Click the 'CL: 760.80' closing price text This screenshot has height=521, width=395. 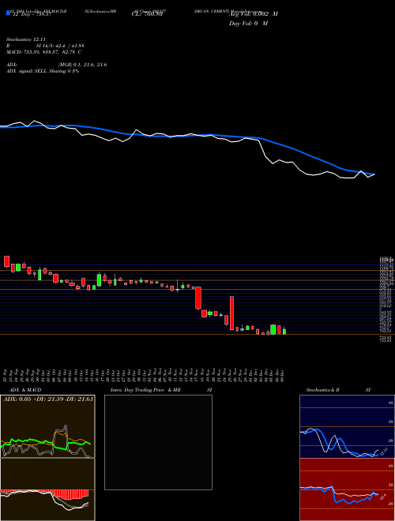147,14
